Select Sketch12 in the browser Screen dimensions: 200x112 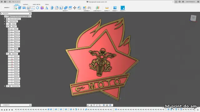[17, 84]
